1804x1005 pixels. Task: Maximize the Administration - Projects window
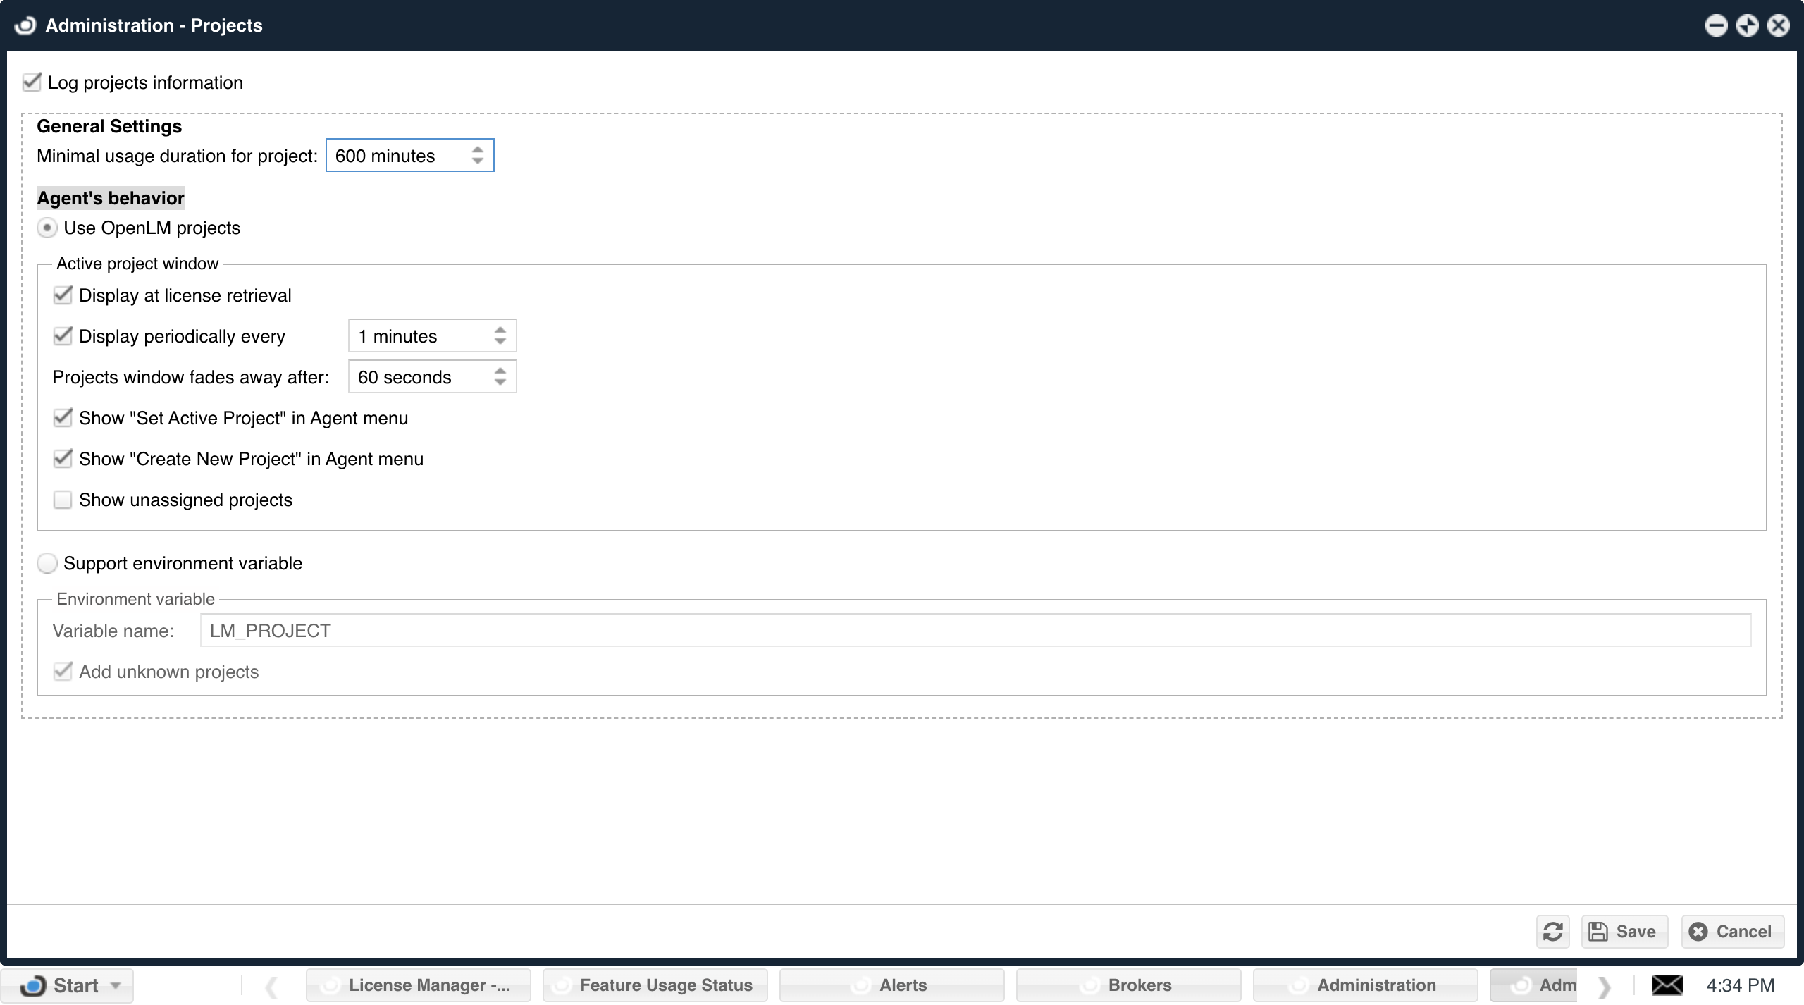point(1747,25)
